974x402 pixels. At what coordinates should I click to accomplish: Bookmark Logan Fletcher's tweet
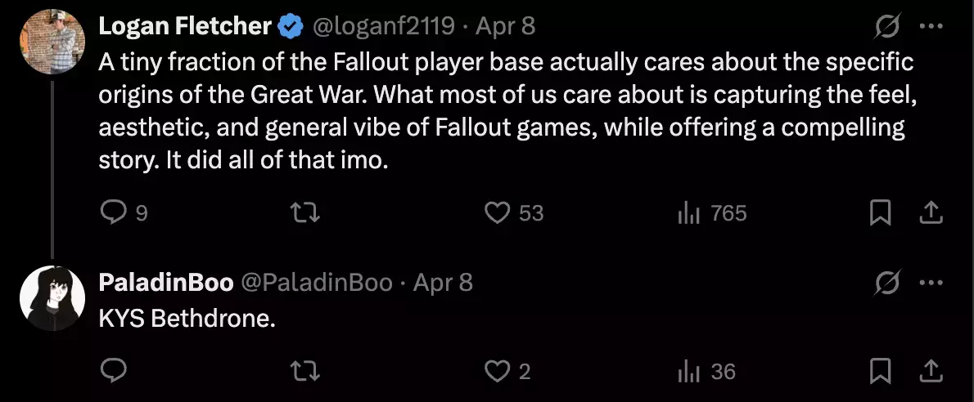pyautogui.click(x=880, y=214)
